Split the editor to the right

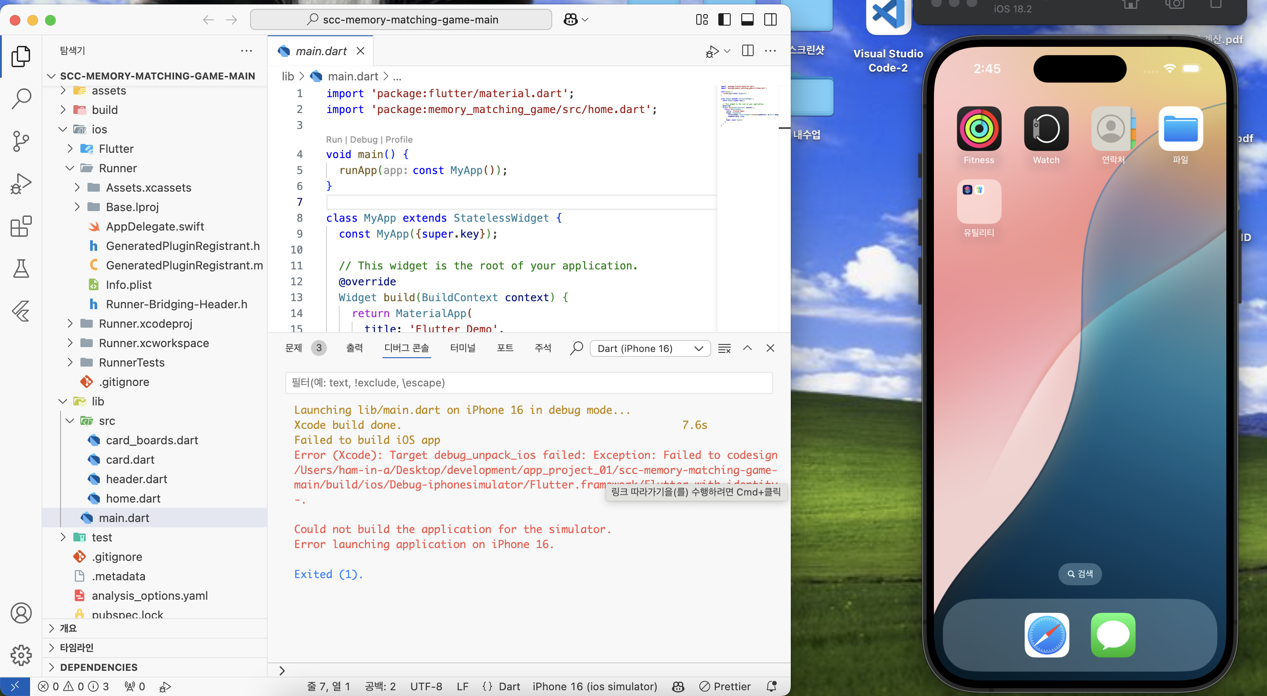[747, 50]
